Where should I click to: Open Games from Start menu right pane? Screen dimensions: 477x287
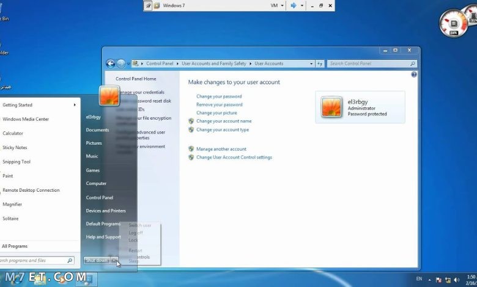coord(93,170)
